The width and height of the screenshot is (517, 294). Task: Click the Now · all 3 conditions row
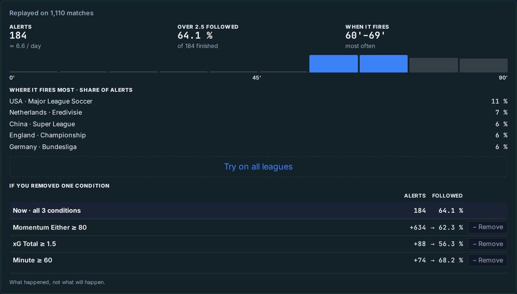[258, 210]
